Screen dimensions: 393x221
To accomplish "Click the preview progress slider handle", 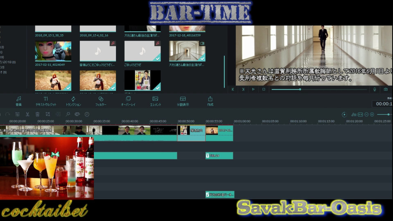I will click(x=300, y=89).
